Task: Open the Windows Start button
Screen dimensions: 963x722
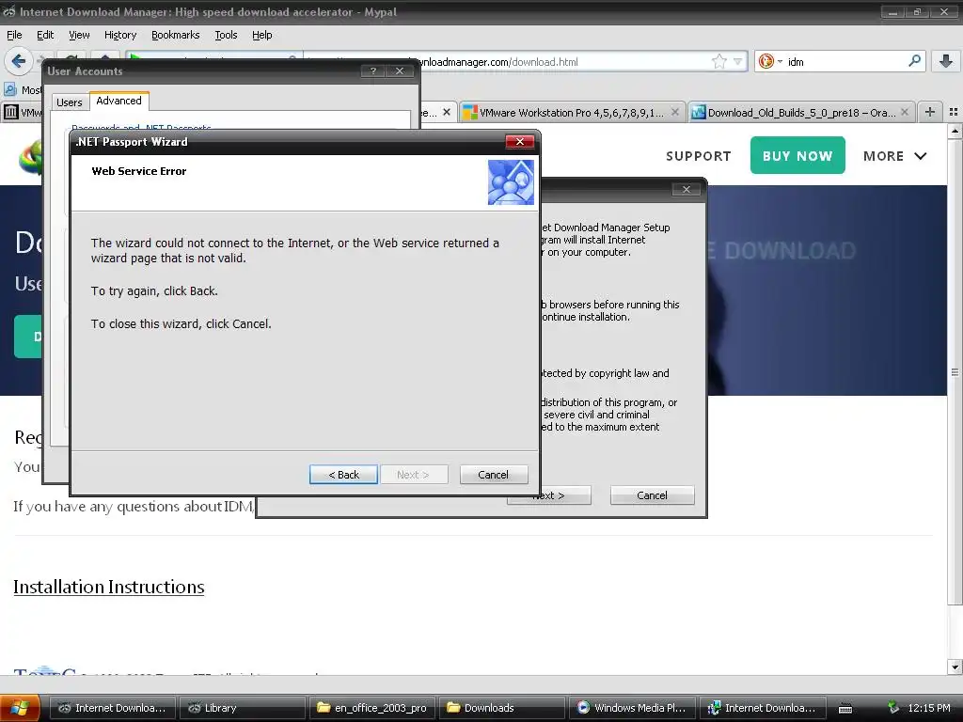Action: (20, 708)
